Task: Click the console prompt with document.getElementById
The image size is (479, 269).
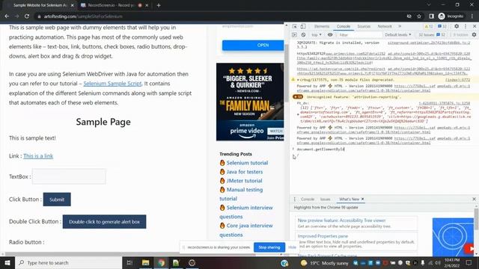Action: point(320,149)
